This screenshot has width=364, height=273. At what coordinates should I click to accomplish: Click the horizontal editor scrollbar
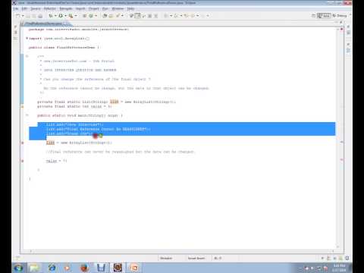point(182,251)
